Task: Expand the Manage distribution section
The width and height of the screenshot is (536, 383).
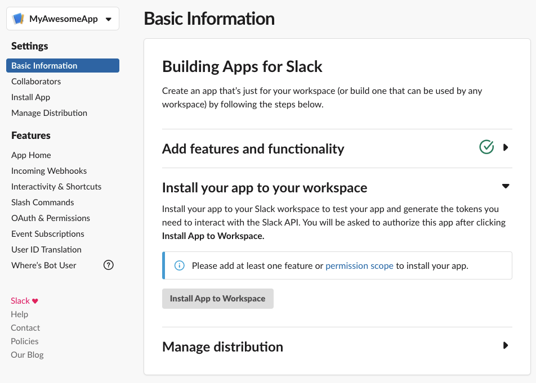Action: (x=506, y=345)
